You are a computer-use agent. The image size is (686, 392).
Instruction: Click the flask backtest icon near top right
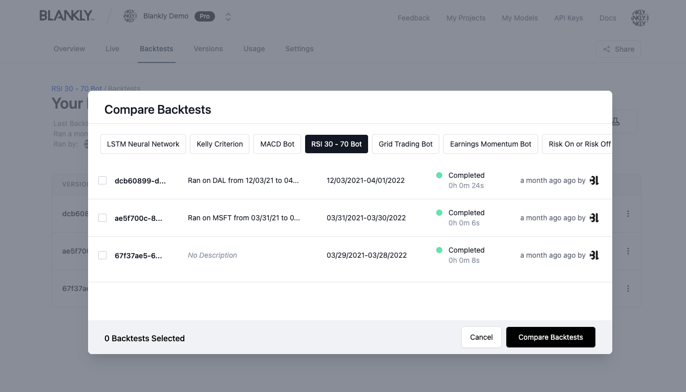[x=615, y=121]
